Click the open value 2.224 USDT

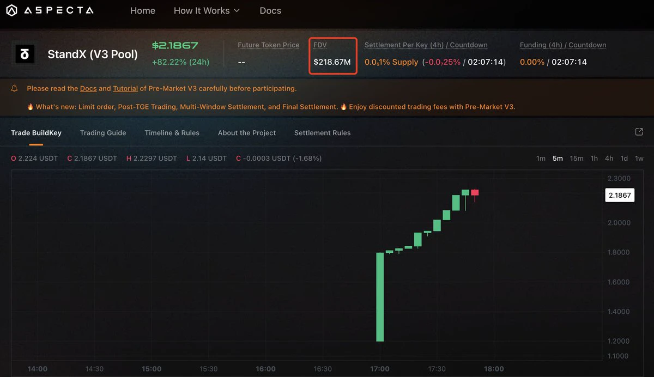pyautogui.click(x=38, y=159)
